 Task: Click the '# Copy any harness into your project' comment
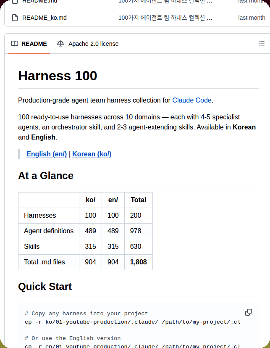tap(86, 314)
